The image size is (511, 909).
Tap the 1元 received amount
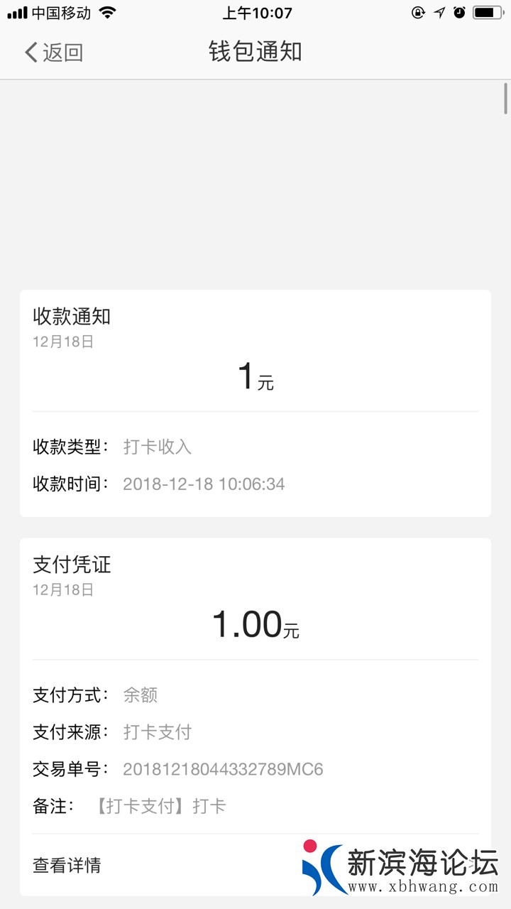coord(255,377)
